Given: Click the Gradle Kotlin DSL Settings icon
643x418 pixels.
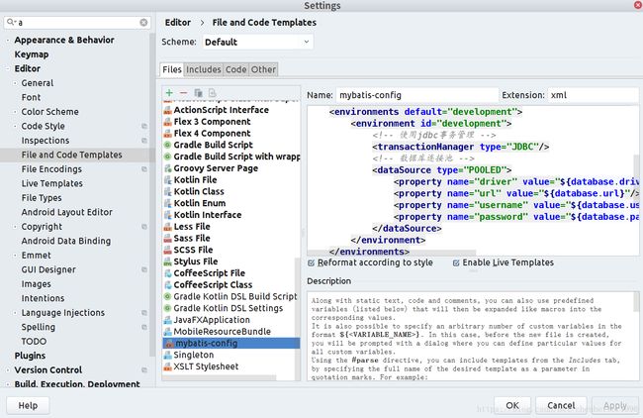Looking at the screenshot, I should pos(168,308).
